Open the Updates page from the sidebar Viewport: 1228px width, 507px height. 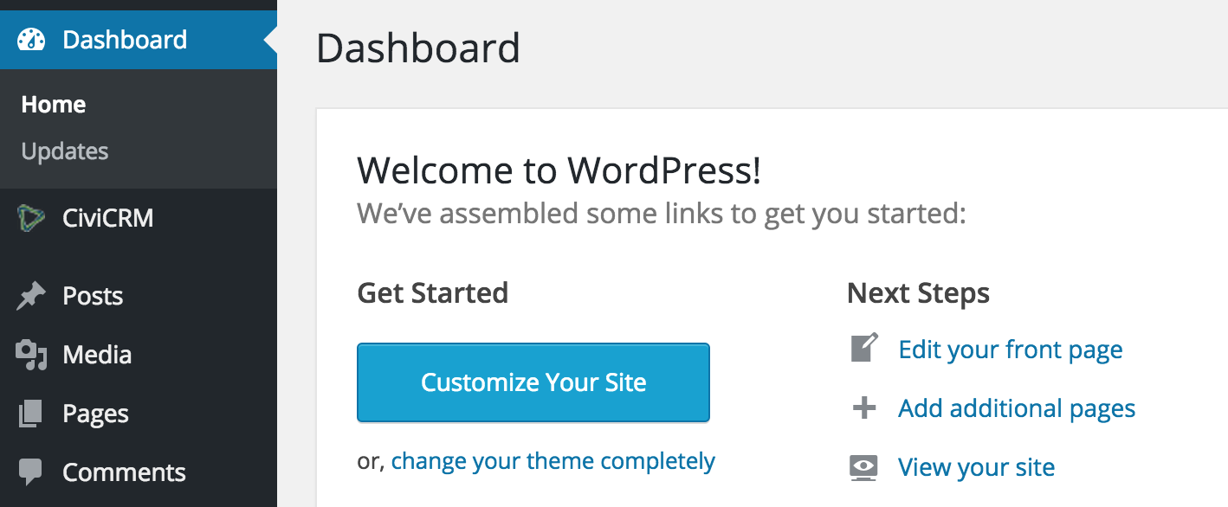pyautogui.click(x=64, y=151)
